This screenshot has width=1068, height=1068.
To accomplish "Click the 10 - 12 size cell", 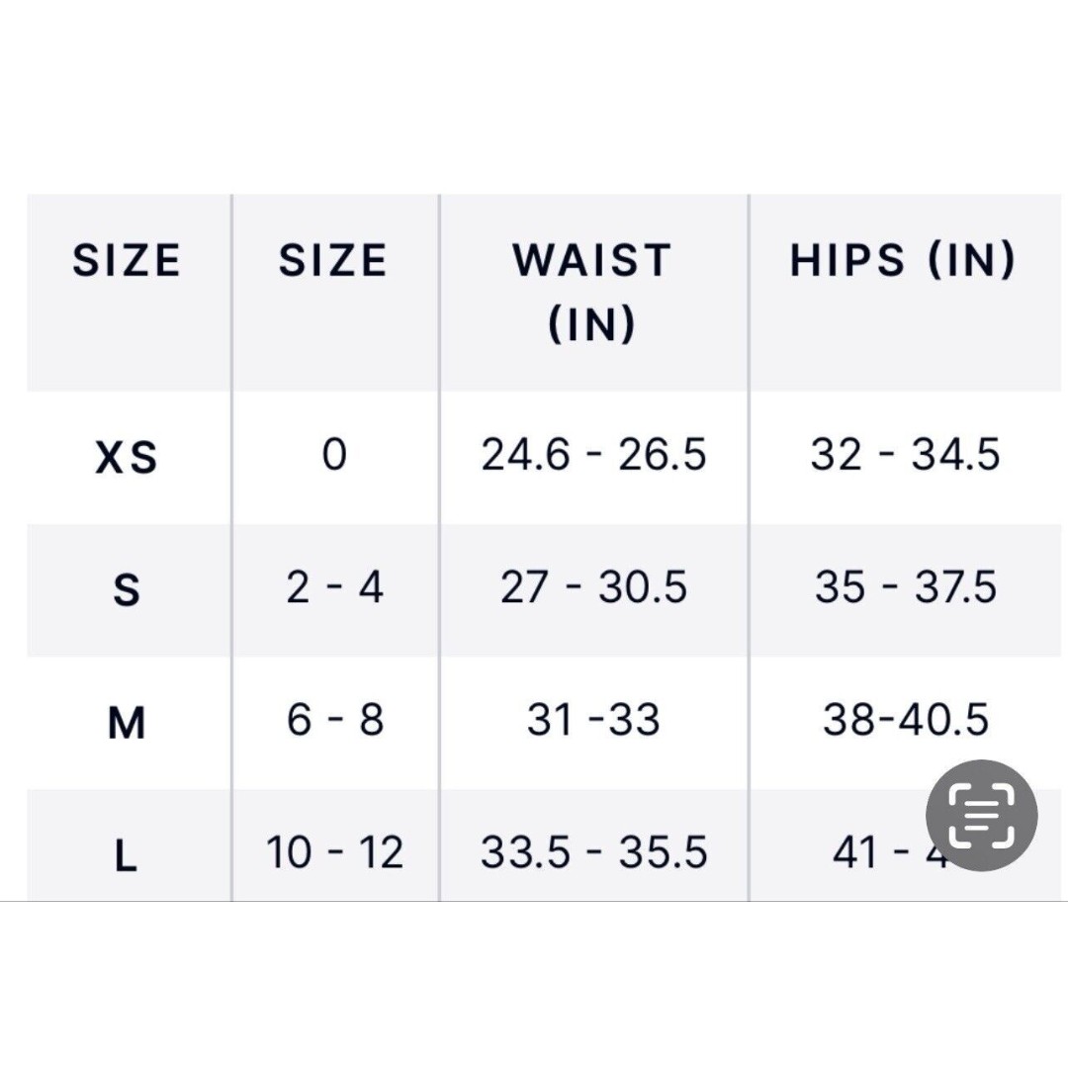I will 334,852.
